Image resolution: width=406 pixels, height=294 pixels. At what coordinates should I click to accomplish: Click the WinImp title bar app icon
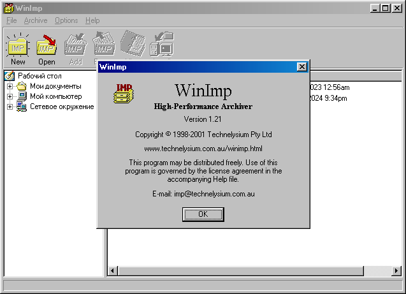(8, 8)
